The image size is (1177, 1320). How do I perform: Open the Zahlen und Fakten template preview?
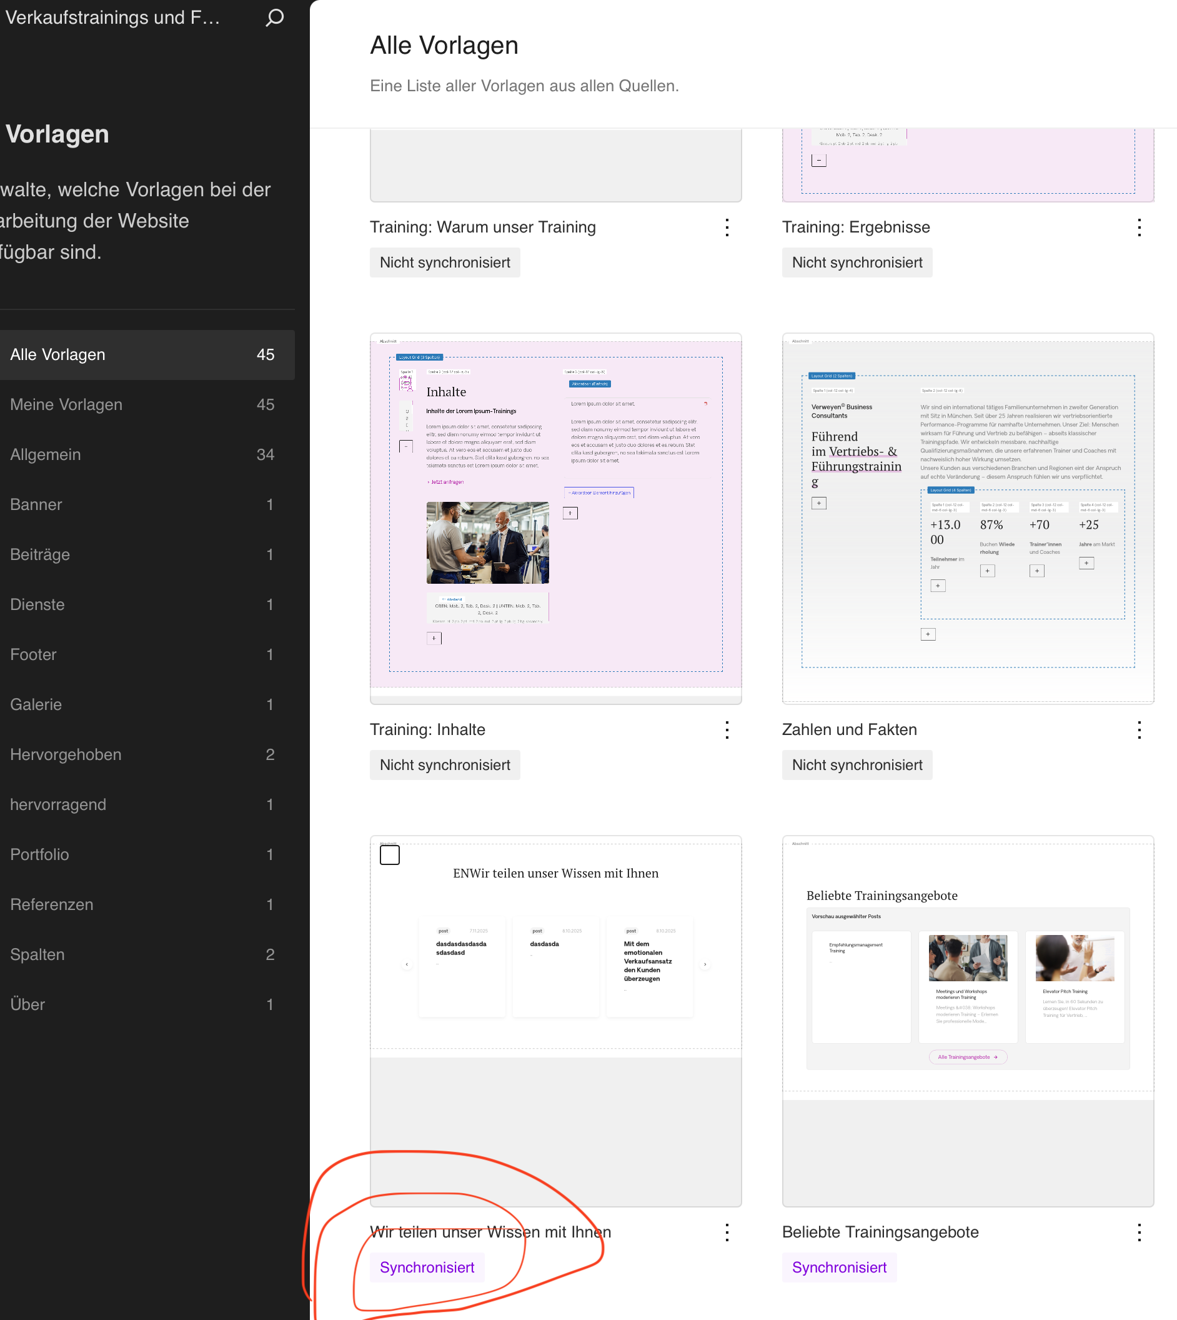pos(968,517)
